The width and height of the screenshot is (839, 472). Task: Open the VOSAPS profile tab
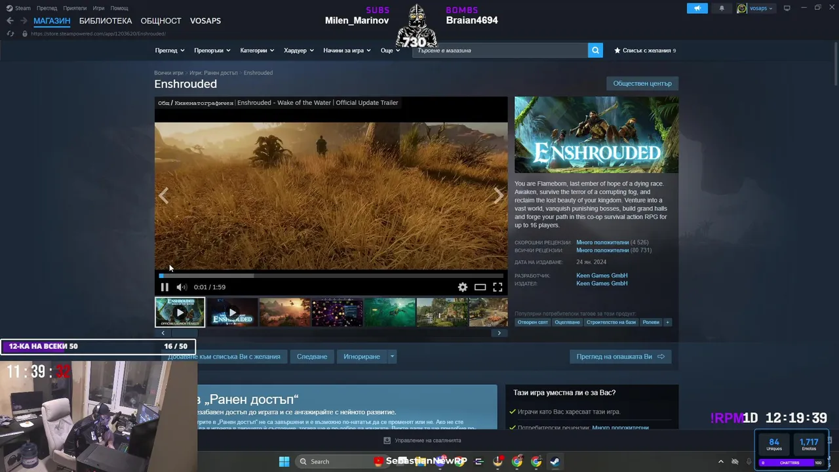205,21
